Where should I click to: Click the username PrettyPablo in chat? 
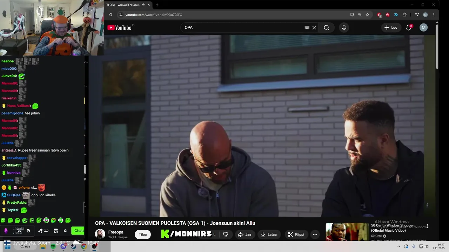pos(17,202)
